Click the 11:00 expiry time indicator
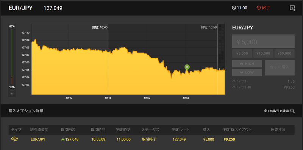 point(240,8)
